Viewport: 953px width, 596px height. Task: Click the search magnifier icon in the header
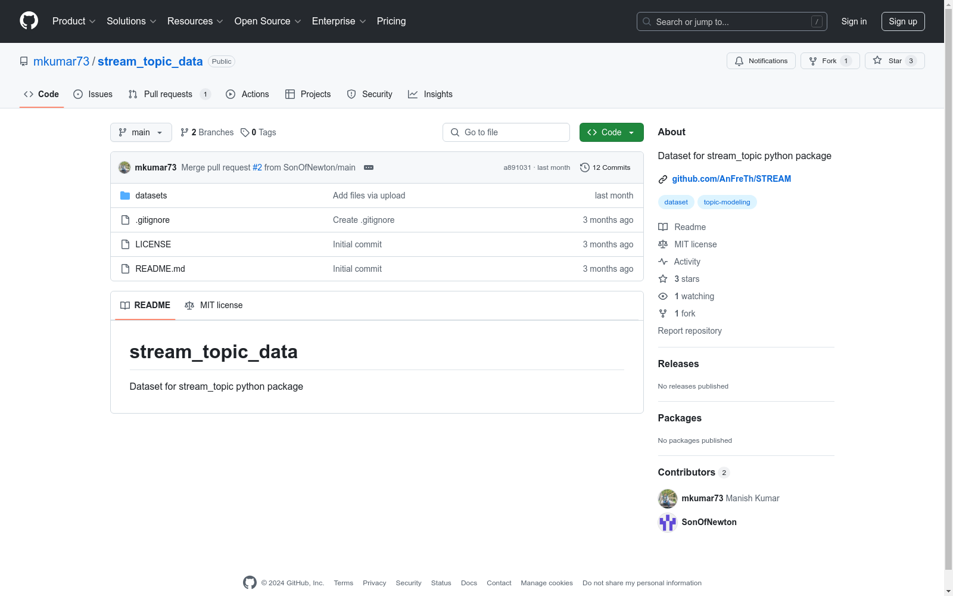[647, 21]
